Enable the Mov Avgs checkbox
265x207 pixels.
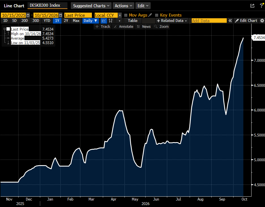(x=126, y=15)
